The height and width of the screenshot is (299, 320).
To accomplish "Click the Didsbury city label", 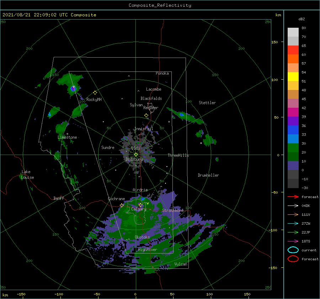I will pos(134,159).
